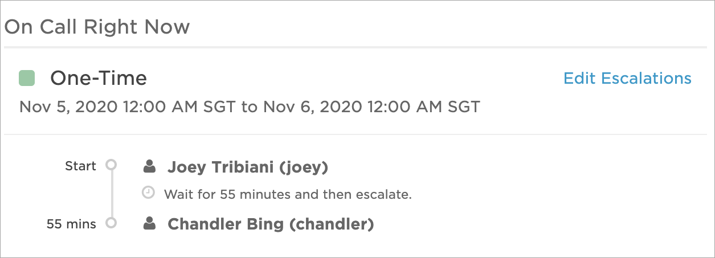Screen dimensions: 715x258
Task: Click Nov 6, 2020 12:00 AM SGT end time
Action: coord(371,107)
